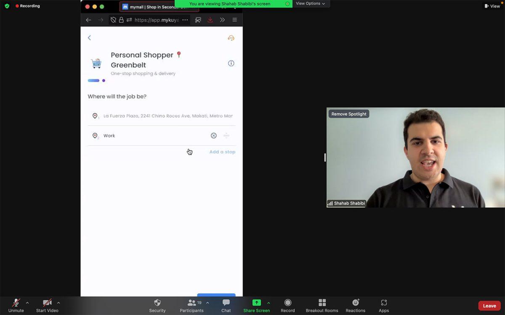This screenshot has height=315, width=505.
Task: Open the Apps icon
Action: (x=384, y=305)
